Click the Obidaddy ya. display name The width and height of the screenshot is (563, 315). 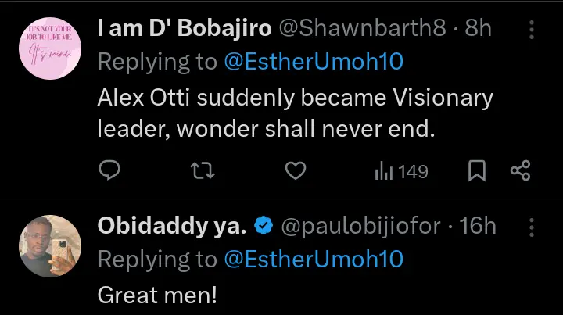pyautogui.click(x=172, y=227)
